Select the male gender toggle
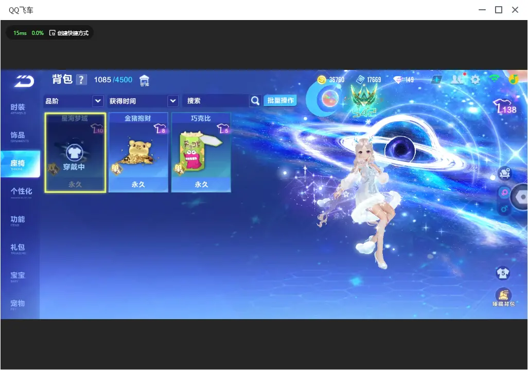Screen dimensions: 528x370 [x=504, y=209]
